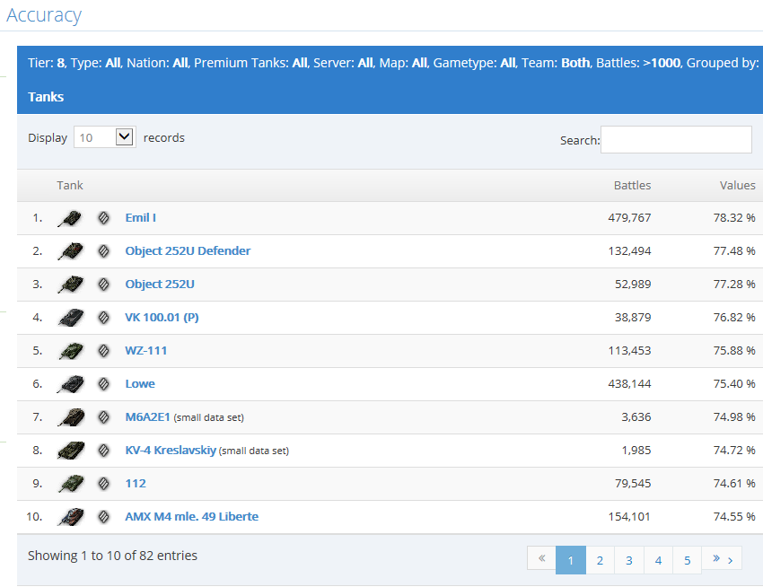Viewport: 763px width, 587px height.
Task: Open the AMX M4 mle. 49 Liberte link
Action: [192, 516]
